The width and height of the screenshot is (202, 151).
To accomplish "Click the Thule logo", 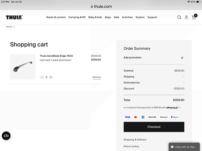I will 14,17.
